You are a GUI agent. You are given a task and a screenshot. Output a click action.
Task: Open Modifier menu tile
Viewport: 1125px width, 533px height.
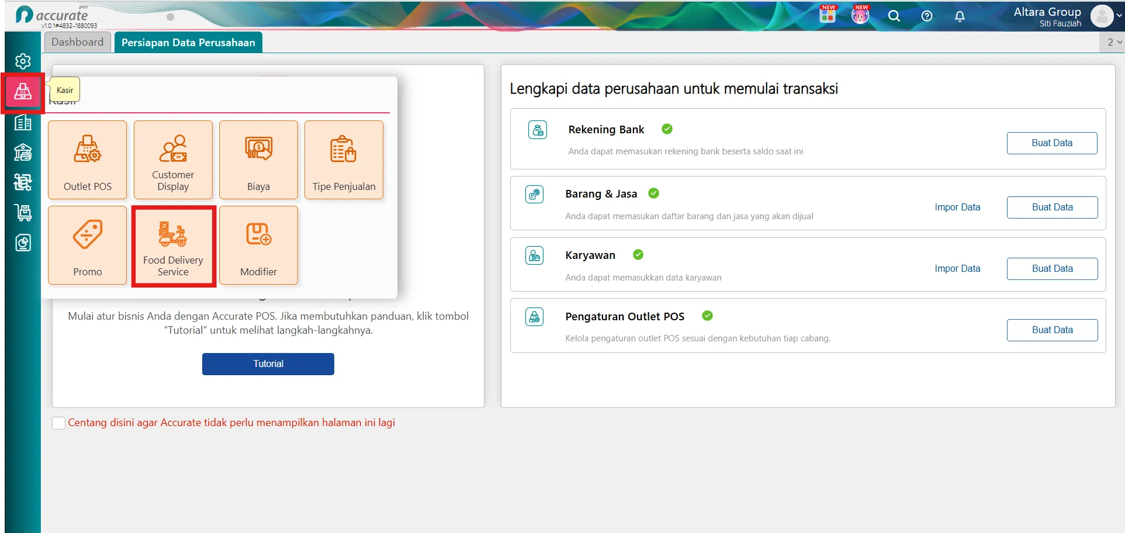coord(258,245)
